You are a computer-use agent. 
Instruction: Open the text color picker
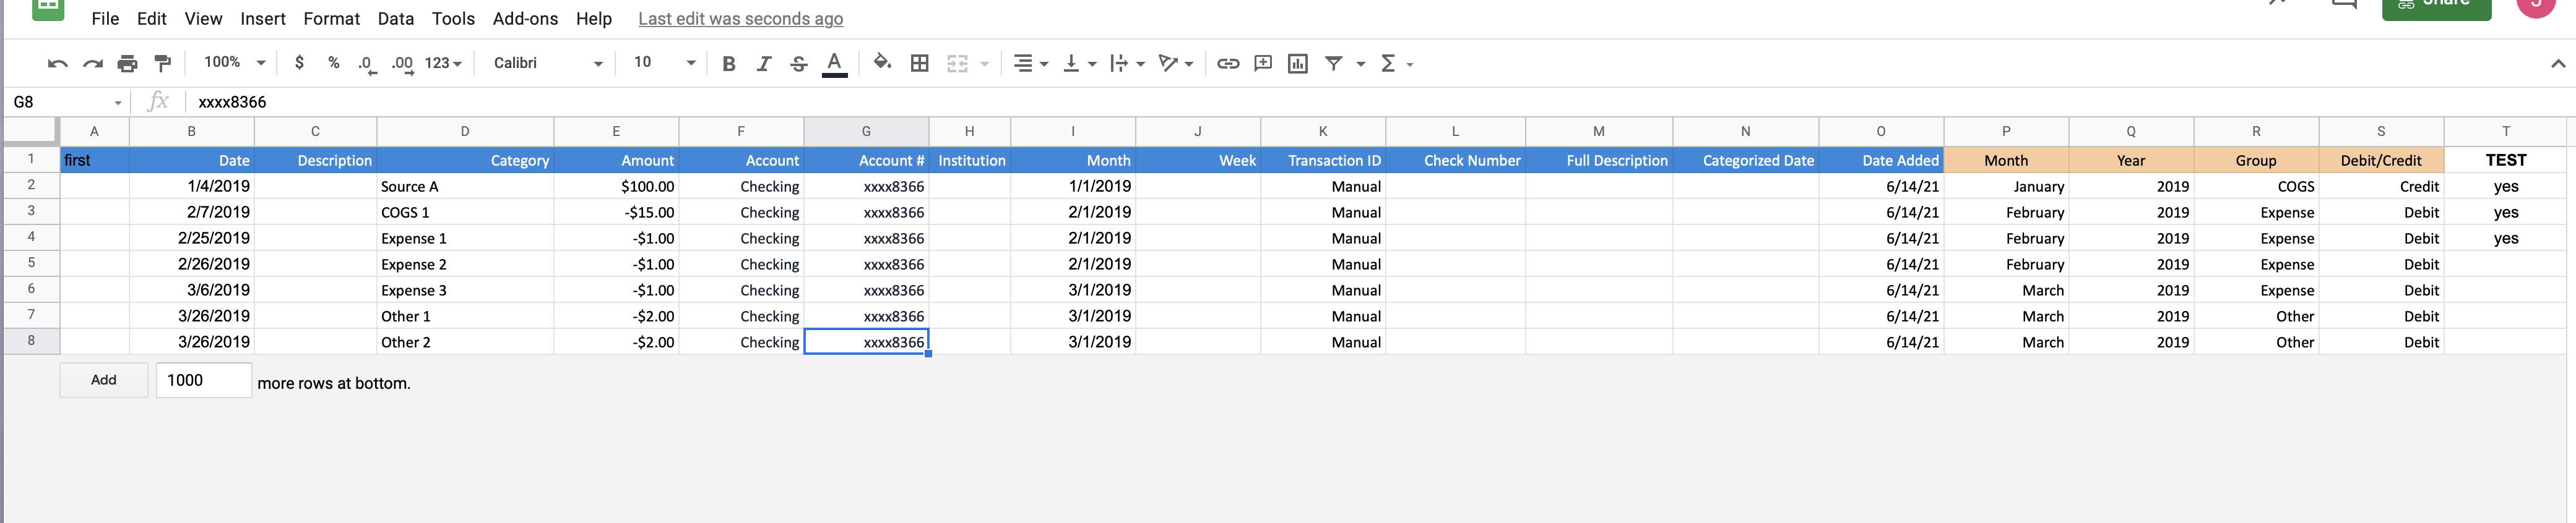(834, 64)
